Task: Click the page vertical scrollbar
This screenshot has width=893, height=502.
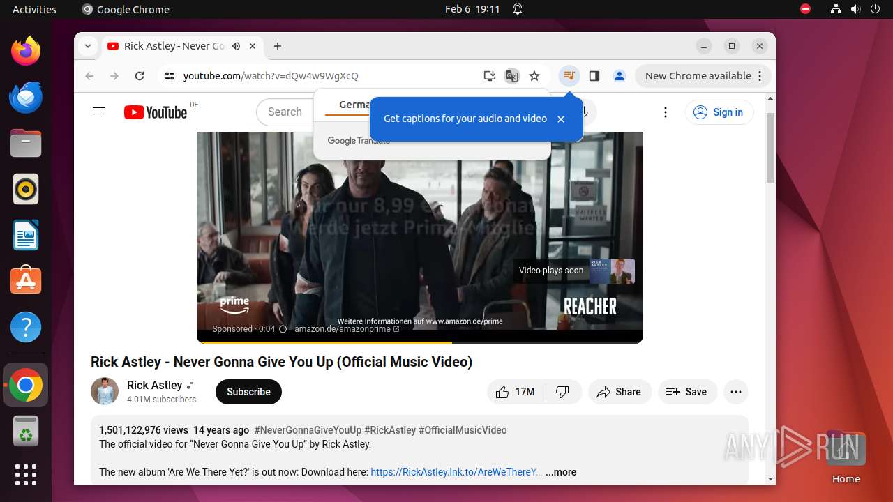Action: (770, 146)
